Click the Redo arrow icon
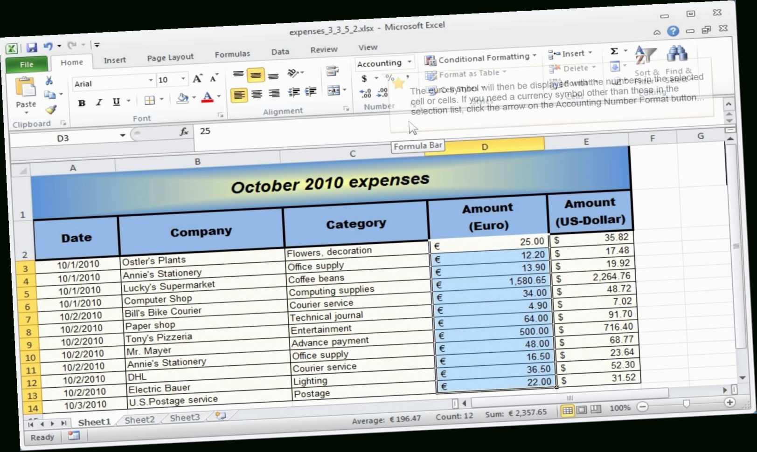 point(72,45)
